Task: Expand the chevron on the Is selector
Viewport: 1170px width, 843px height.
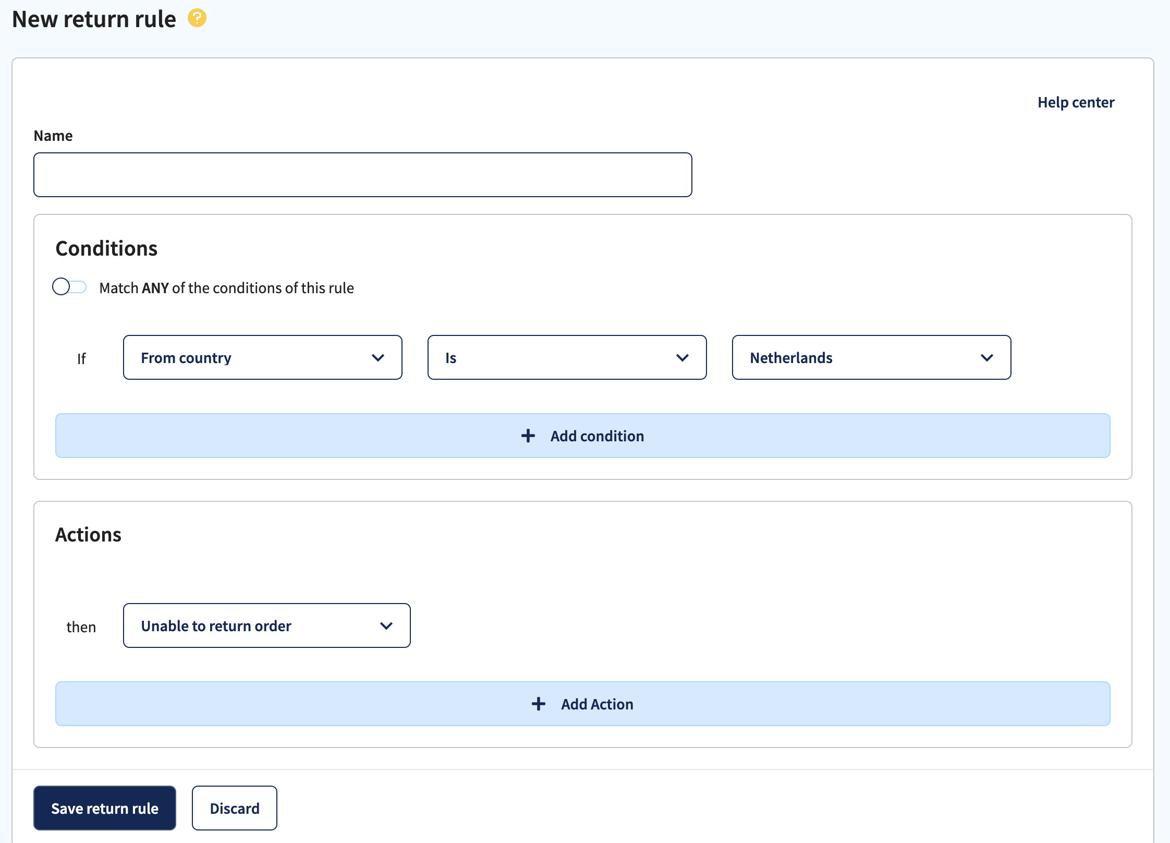Action: [x=682, y=357]
